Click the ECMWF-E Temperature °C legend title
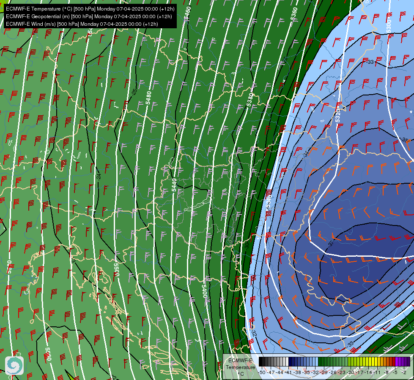Viewport: 414px width, 380px height. (x=240, y=367)
